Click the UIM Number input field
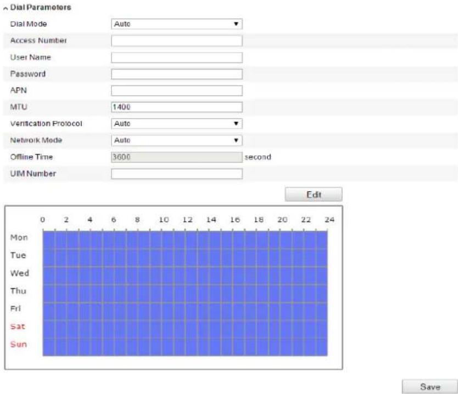The image size is (458, 394). 177,173
